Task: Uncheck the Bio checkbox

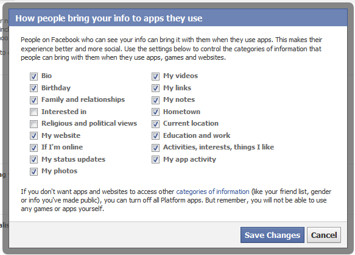Action: tap(33, 76)
